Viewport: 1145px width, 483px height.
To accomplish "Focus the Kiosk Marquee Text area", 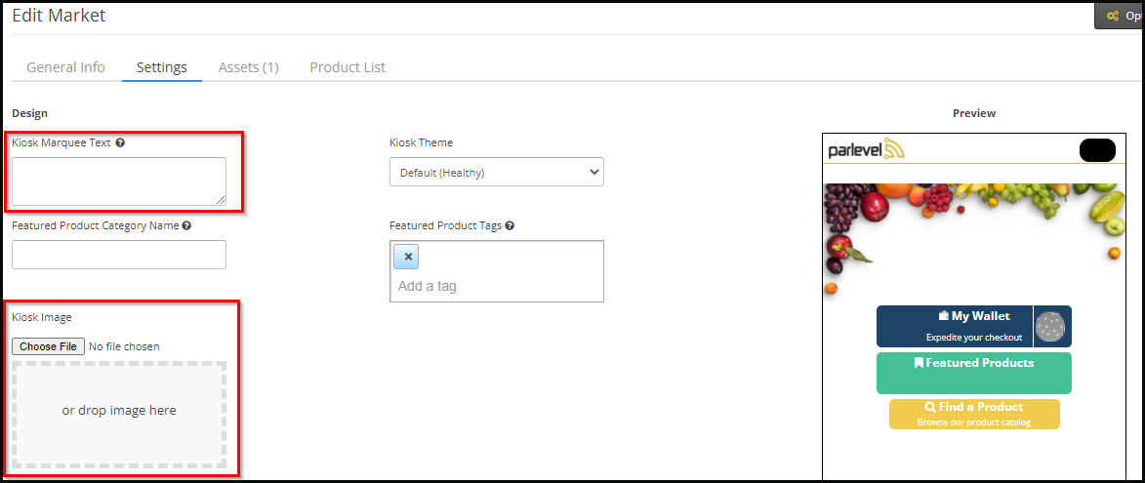I will coord(119,181).
